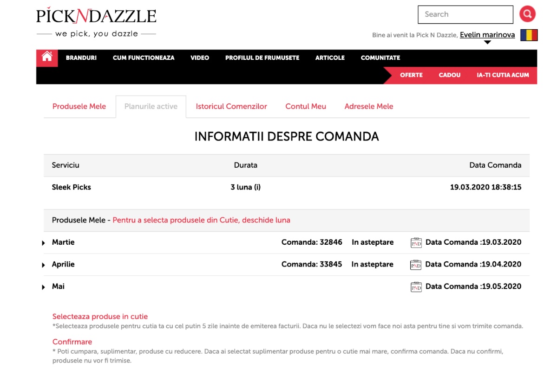
Task: Click the red home icon in navbar
Action: (47, 58)
